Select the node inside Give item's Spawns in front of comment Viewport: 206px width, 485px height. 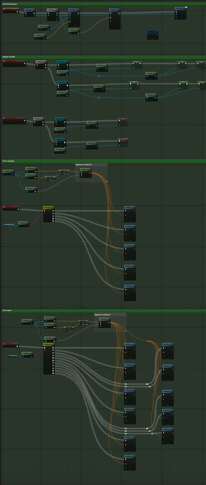click(x=104, y=323)
